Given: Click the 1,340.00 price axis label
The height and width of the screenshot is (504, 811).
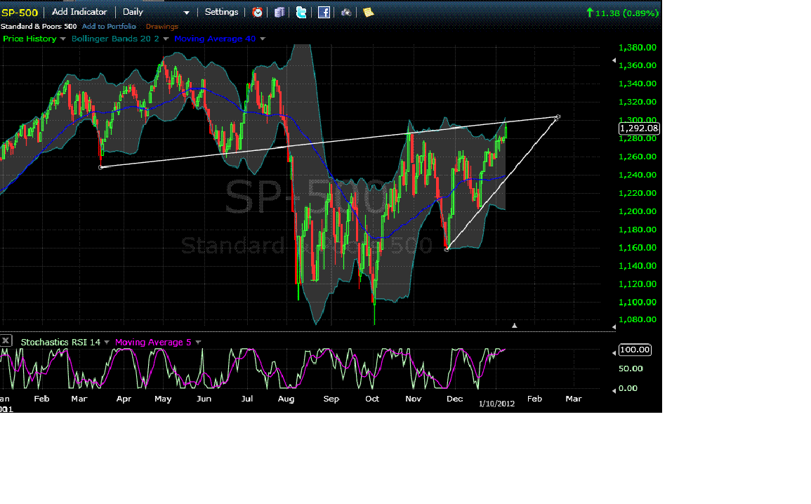Looking at the screenshot, I should pyautogui.click(x=638, y=84).
